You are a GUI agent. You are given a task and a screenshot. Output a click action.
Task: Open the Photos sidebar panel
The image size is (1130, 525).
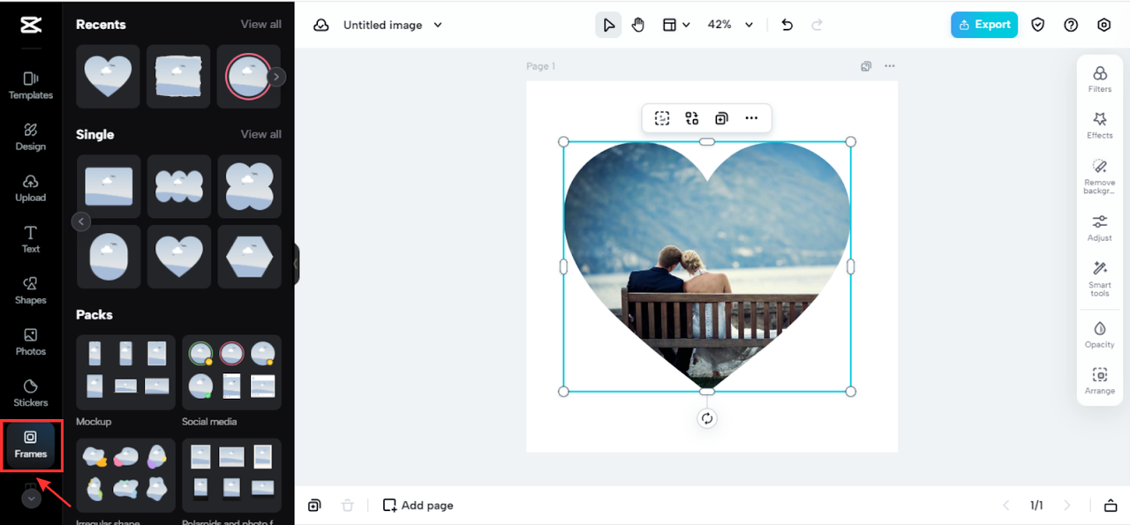click(x=30, y=341)
